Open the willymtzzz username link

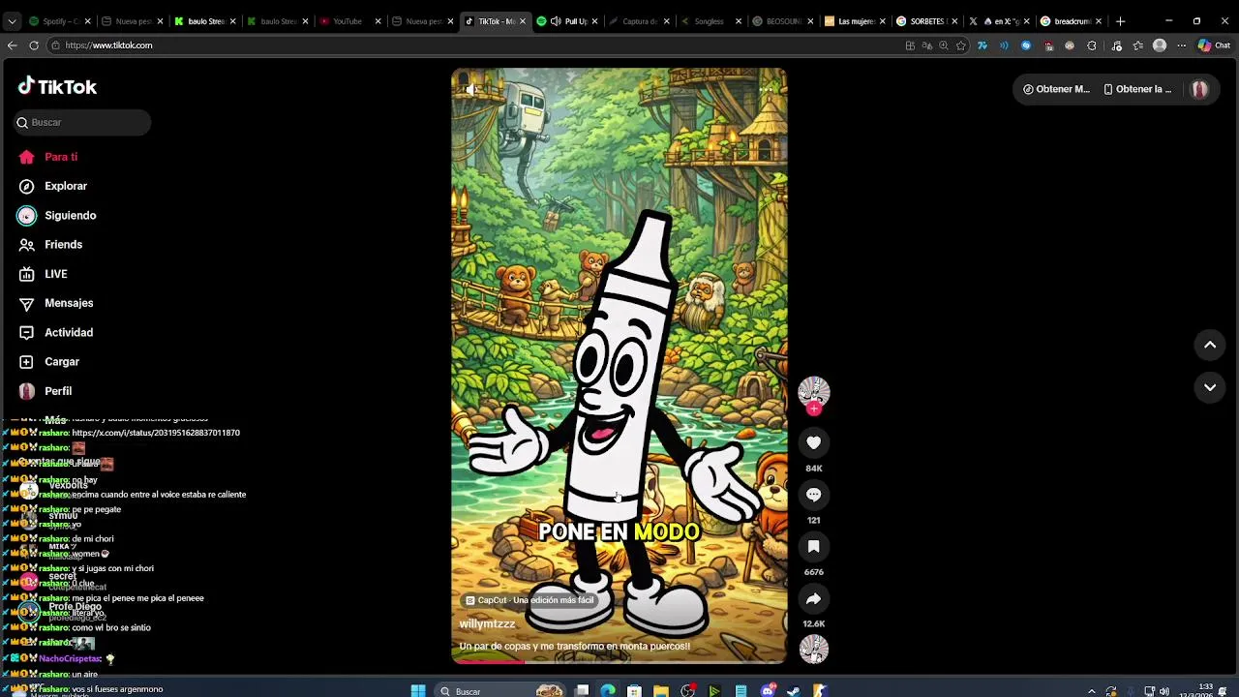point(487,624)
